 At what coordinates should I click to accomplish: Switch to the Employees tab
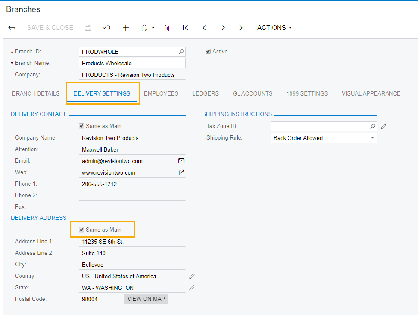pos(161,93)
